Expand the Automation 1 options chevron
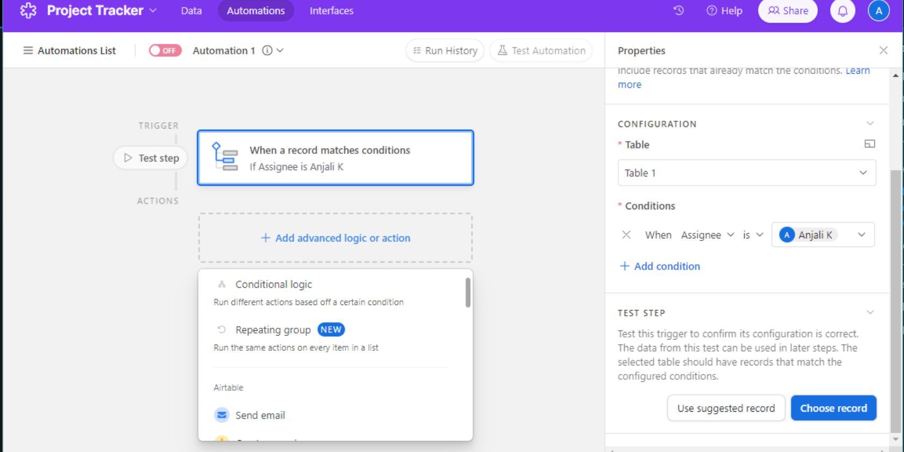 point(280,50)
